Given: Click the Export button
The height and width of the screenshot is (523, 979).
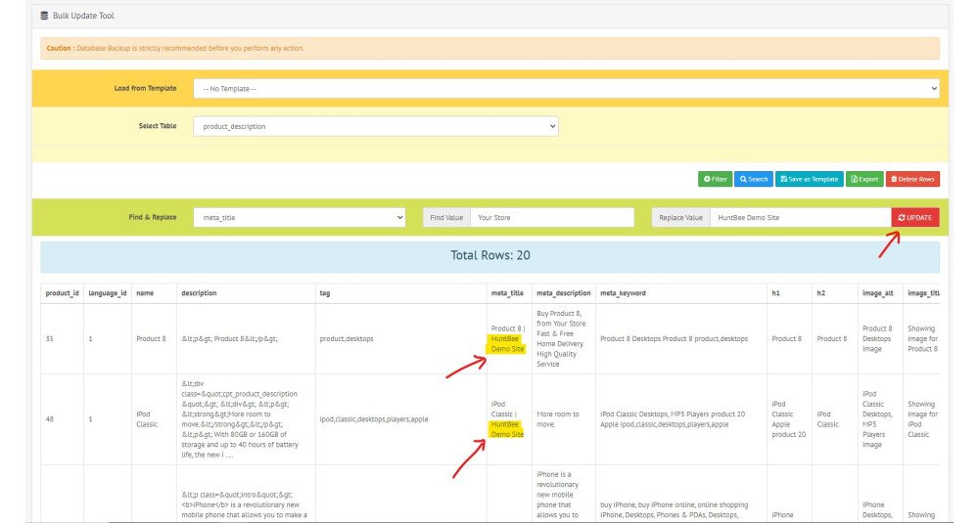Looking at the screenshot, I should tap(864, 179).
